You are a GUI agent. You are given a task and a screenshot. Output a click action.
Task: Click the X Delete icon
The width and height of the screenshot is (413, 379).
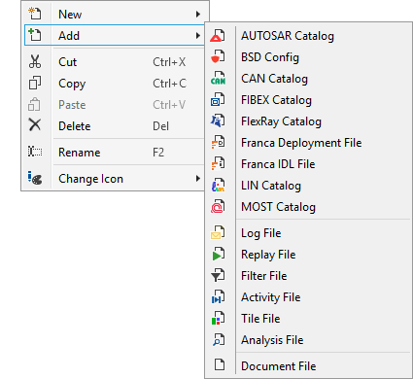point(35,124)
